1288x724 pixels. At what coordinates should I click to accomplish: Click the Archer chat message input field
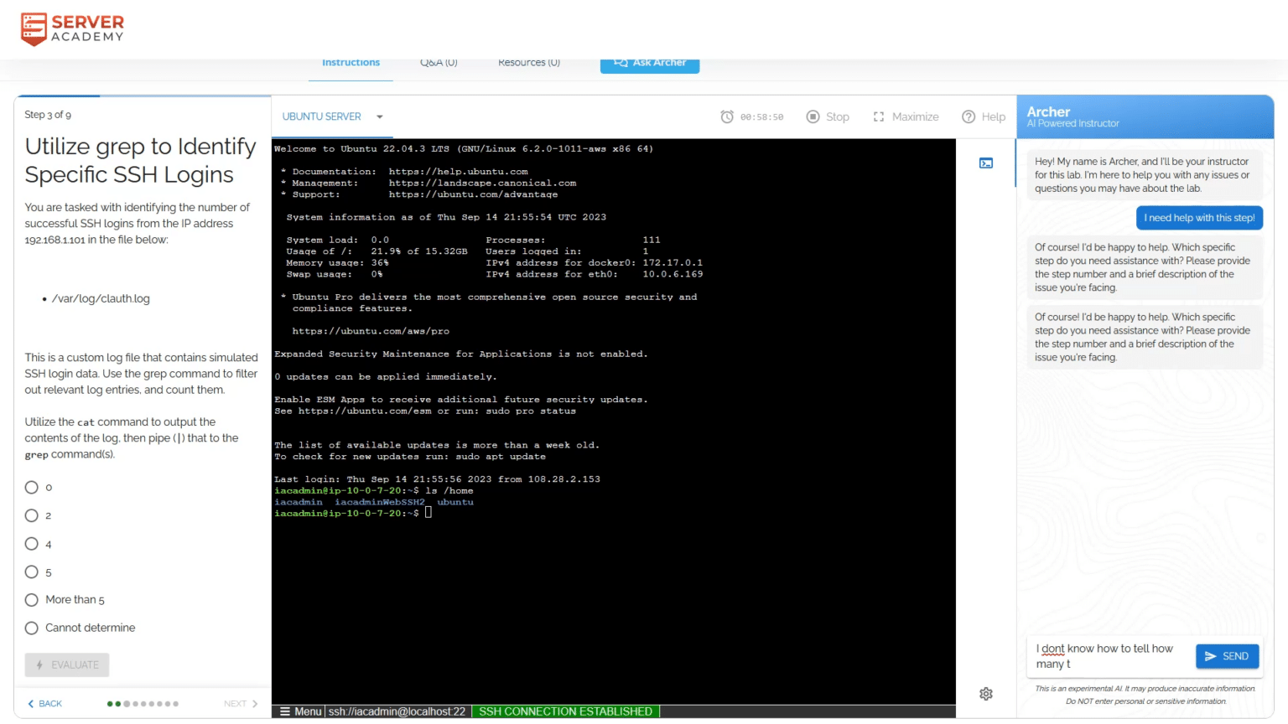[1109, 656]
